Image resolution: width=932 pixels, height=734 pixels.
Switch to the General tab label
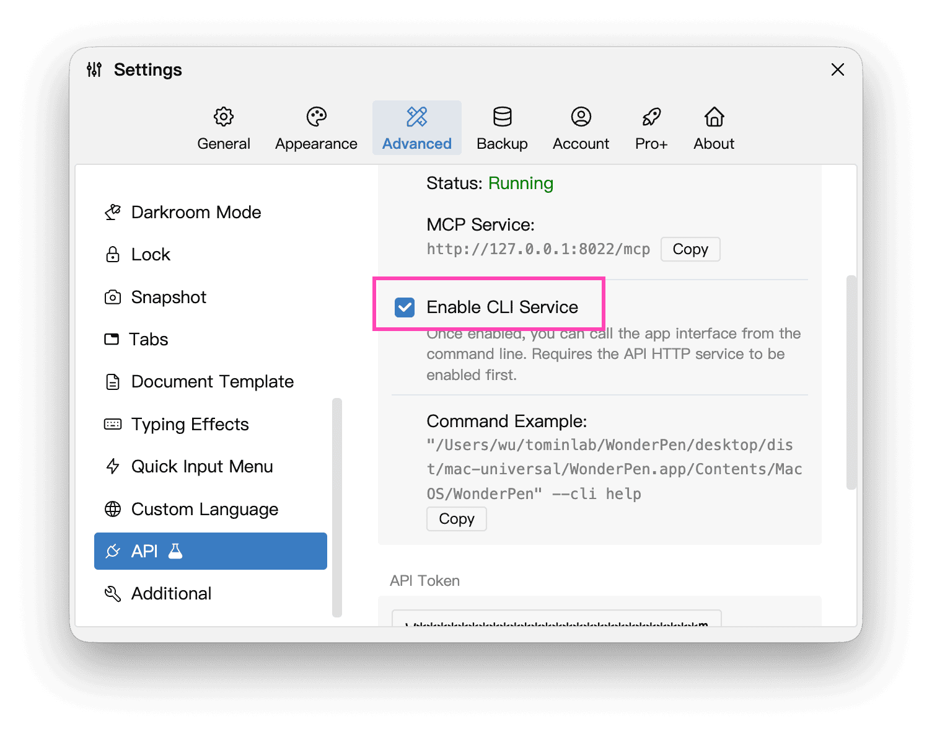coord(224,144)
